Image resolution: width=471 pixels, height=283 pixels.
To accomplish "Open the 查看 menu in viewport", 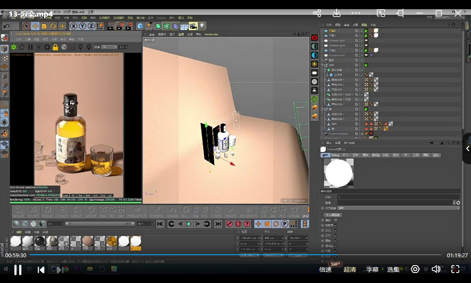I will coord(152,34).
